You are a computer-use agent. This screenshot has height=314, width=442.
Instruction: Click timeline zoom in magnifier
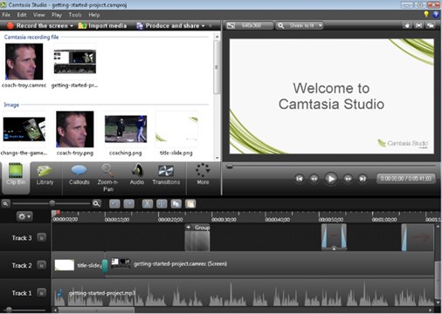pos(96,204)
